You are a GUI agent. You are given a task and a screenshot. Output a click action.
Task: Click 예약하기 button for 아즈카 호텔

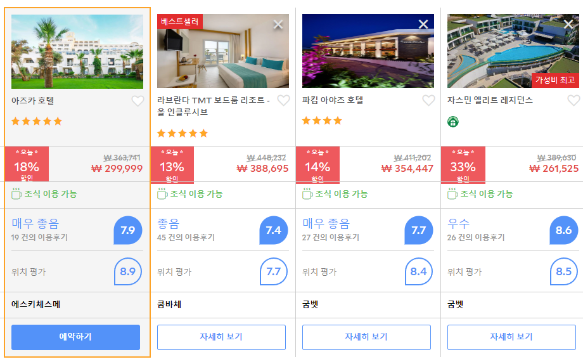[75, 337]
